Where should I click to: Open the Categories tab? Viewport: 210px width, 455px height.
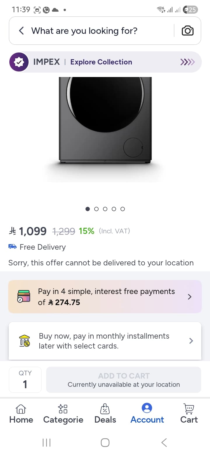coord(63,413)
